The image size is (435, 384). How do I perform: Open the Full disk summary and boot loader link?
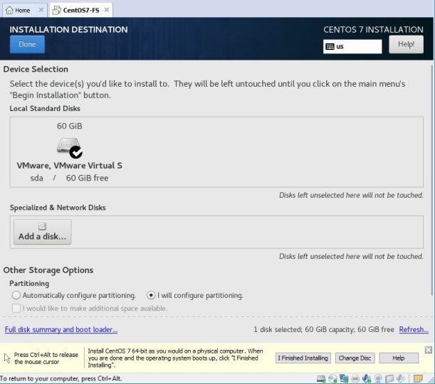click(x=61, y=330)
